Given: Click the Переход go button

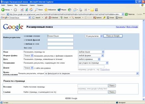Looking at the screenshot, I should pyautogui.click(x=130, y=14).
